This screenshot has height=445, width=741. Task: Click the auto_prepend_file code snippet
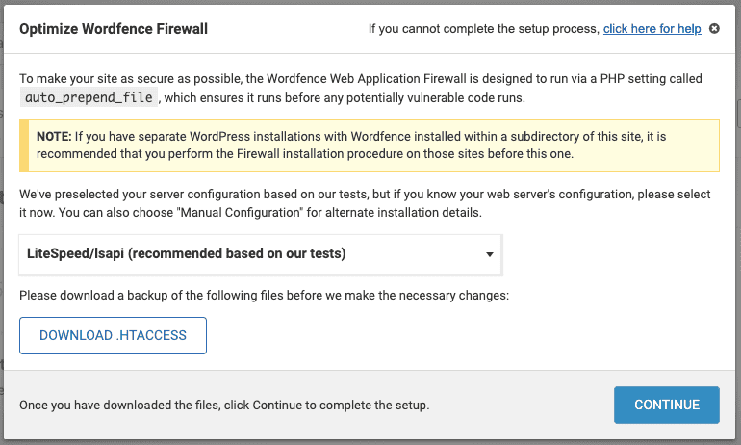88,96
